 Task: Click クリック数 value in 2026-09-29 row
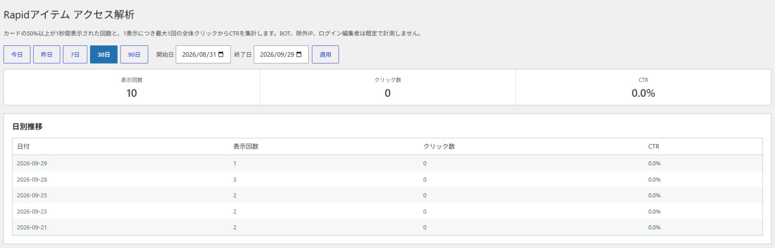click(425, 164)
